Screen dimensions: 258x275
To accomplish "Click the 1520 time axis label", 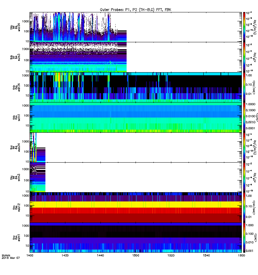I will 171,255.
